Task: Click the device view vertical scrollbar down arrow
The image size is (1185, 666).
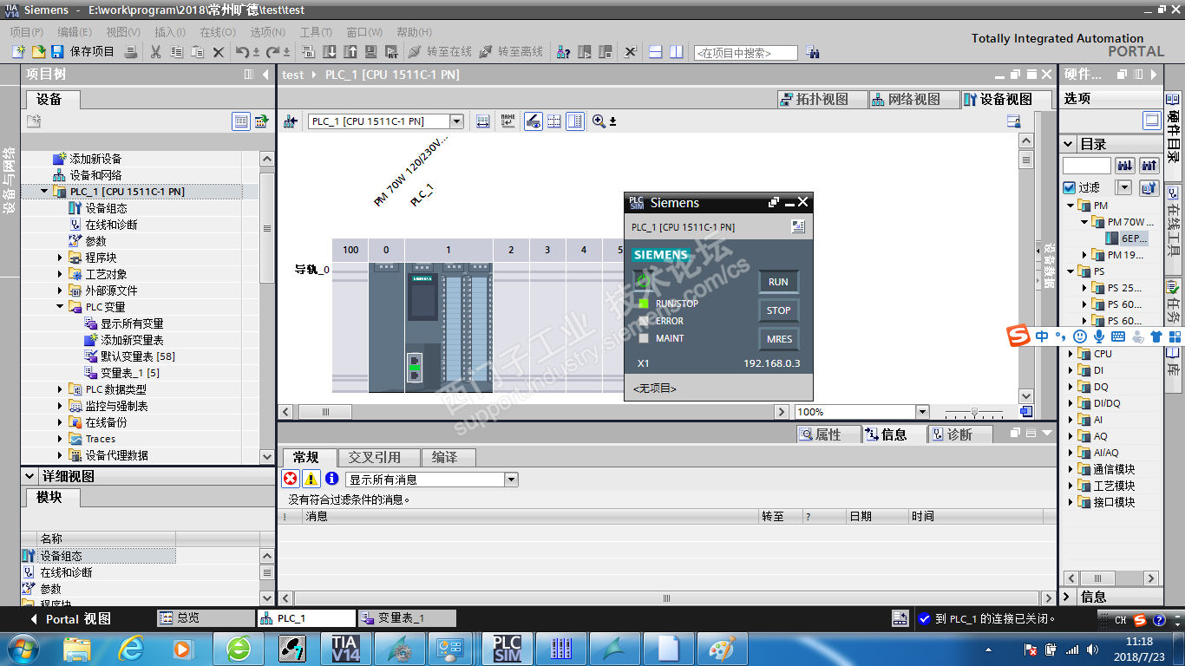Action: tap(1026, 396)
